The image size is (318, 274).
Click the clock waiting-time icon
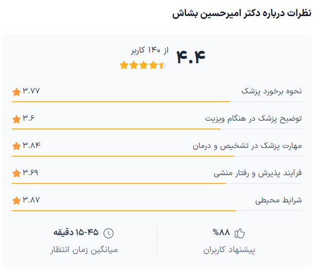click(x=109, y=233)
